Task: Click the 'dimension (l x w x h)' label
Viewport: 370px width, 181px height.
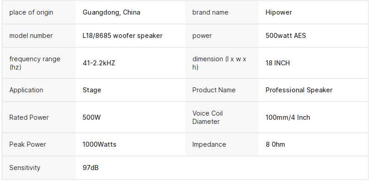Action: tap(219, 63)
